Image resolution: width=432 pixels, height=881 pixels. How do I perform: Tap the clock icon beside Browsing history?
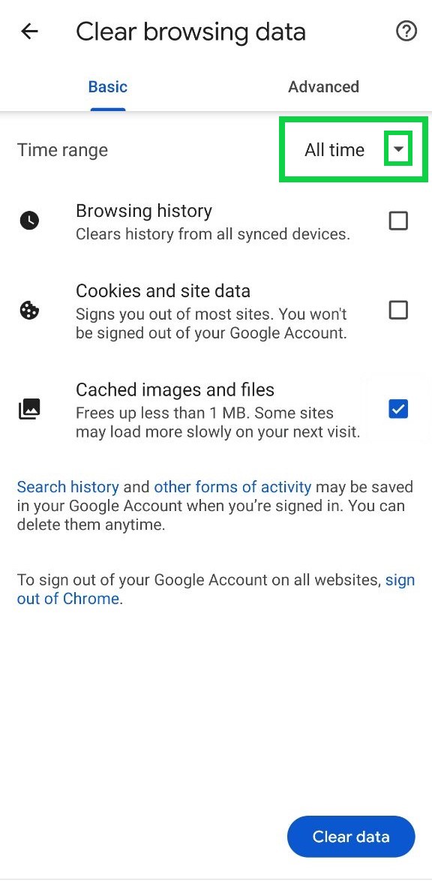(x=29, y=221)
